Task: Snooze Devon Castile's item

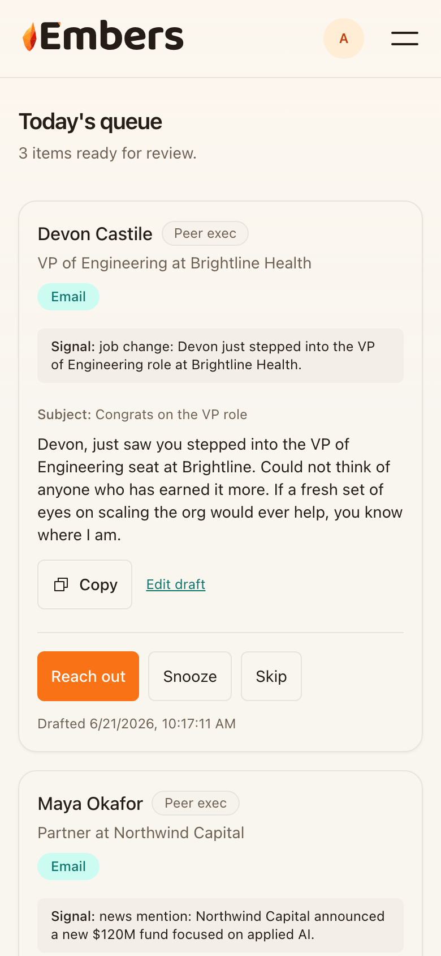Action: [190, 676]
